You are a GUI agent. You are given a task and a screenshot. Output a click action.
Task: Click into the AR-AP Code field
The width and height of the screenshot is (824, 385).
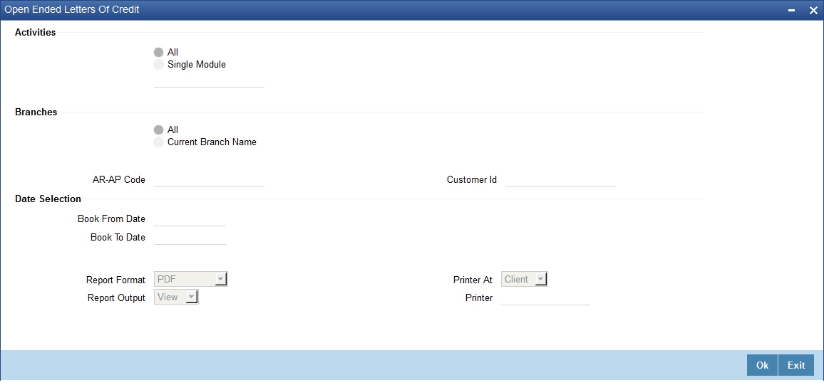(209, 180)
